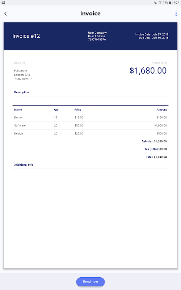Tap the Description section heading
The width and height of the screenshot is (181, 290).
pos(21,92)
